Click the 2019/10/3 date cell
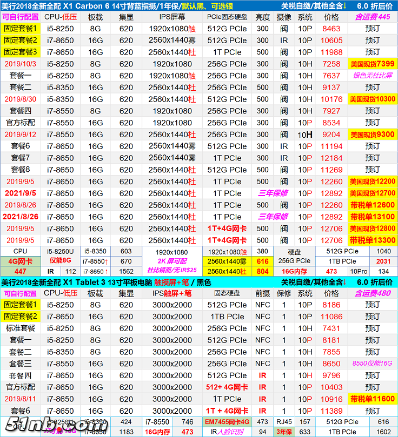Viewport: 398px width, 437px height. point(21,64)
